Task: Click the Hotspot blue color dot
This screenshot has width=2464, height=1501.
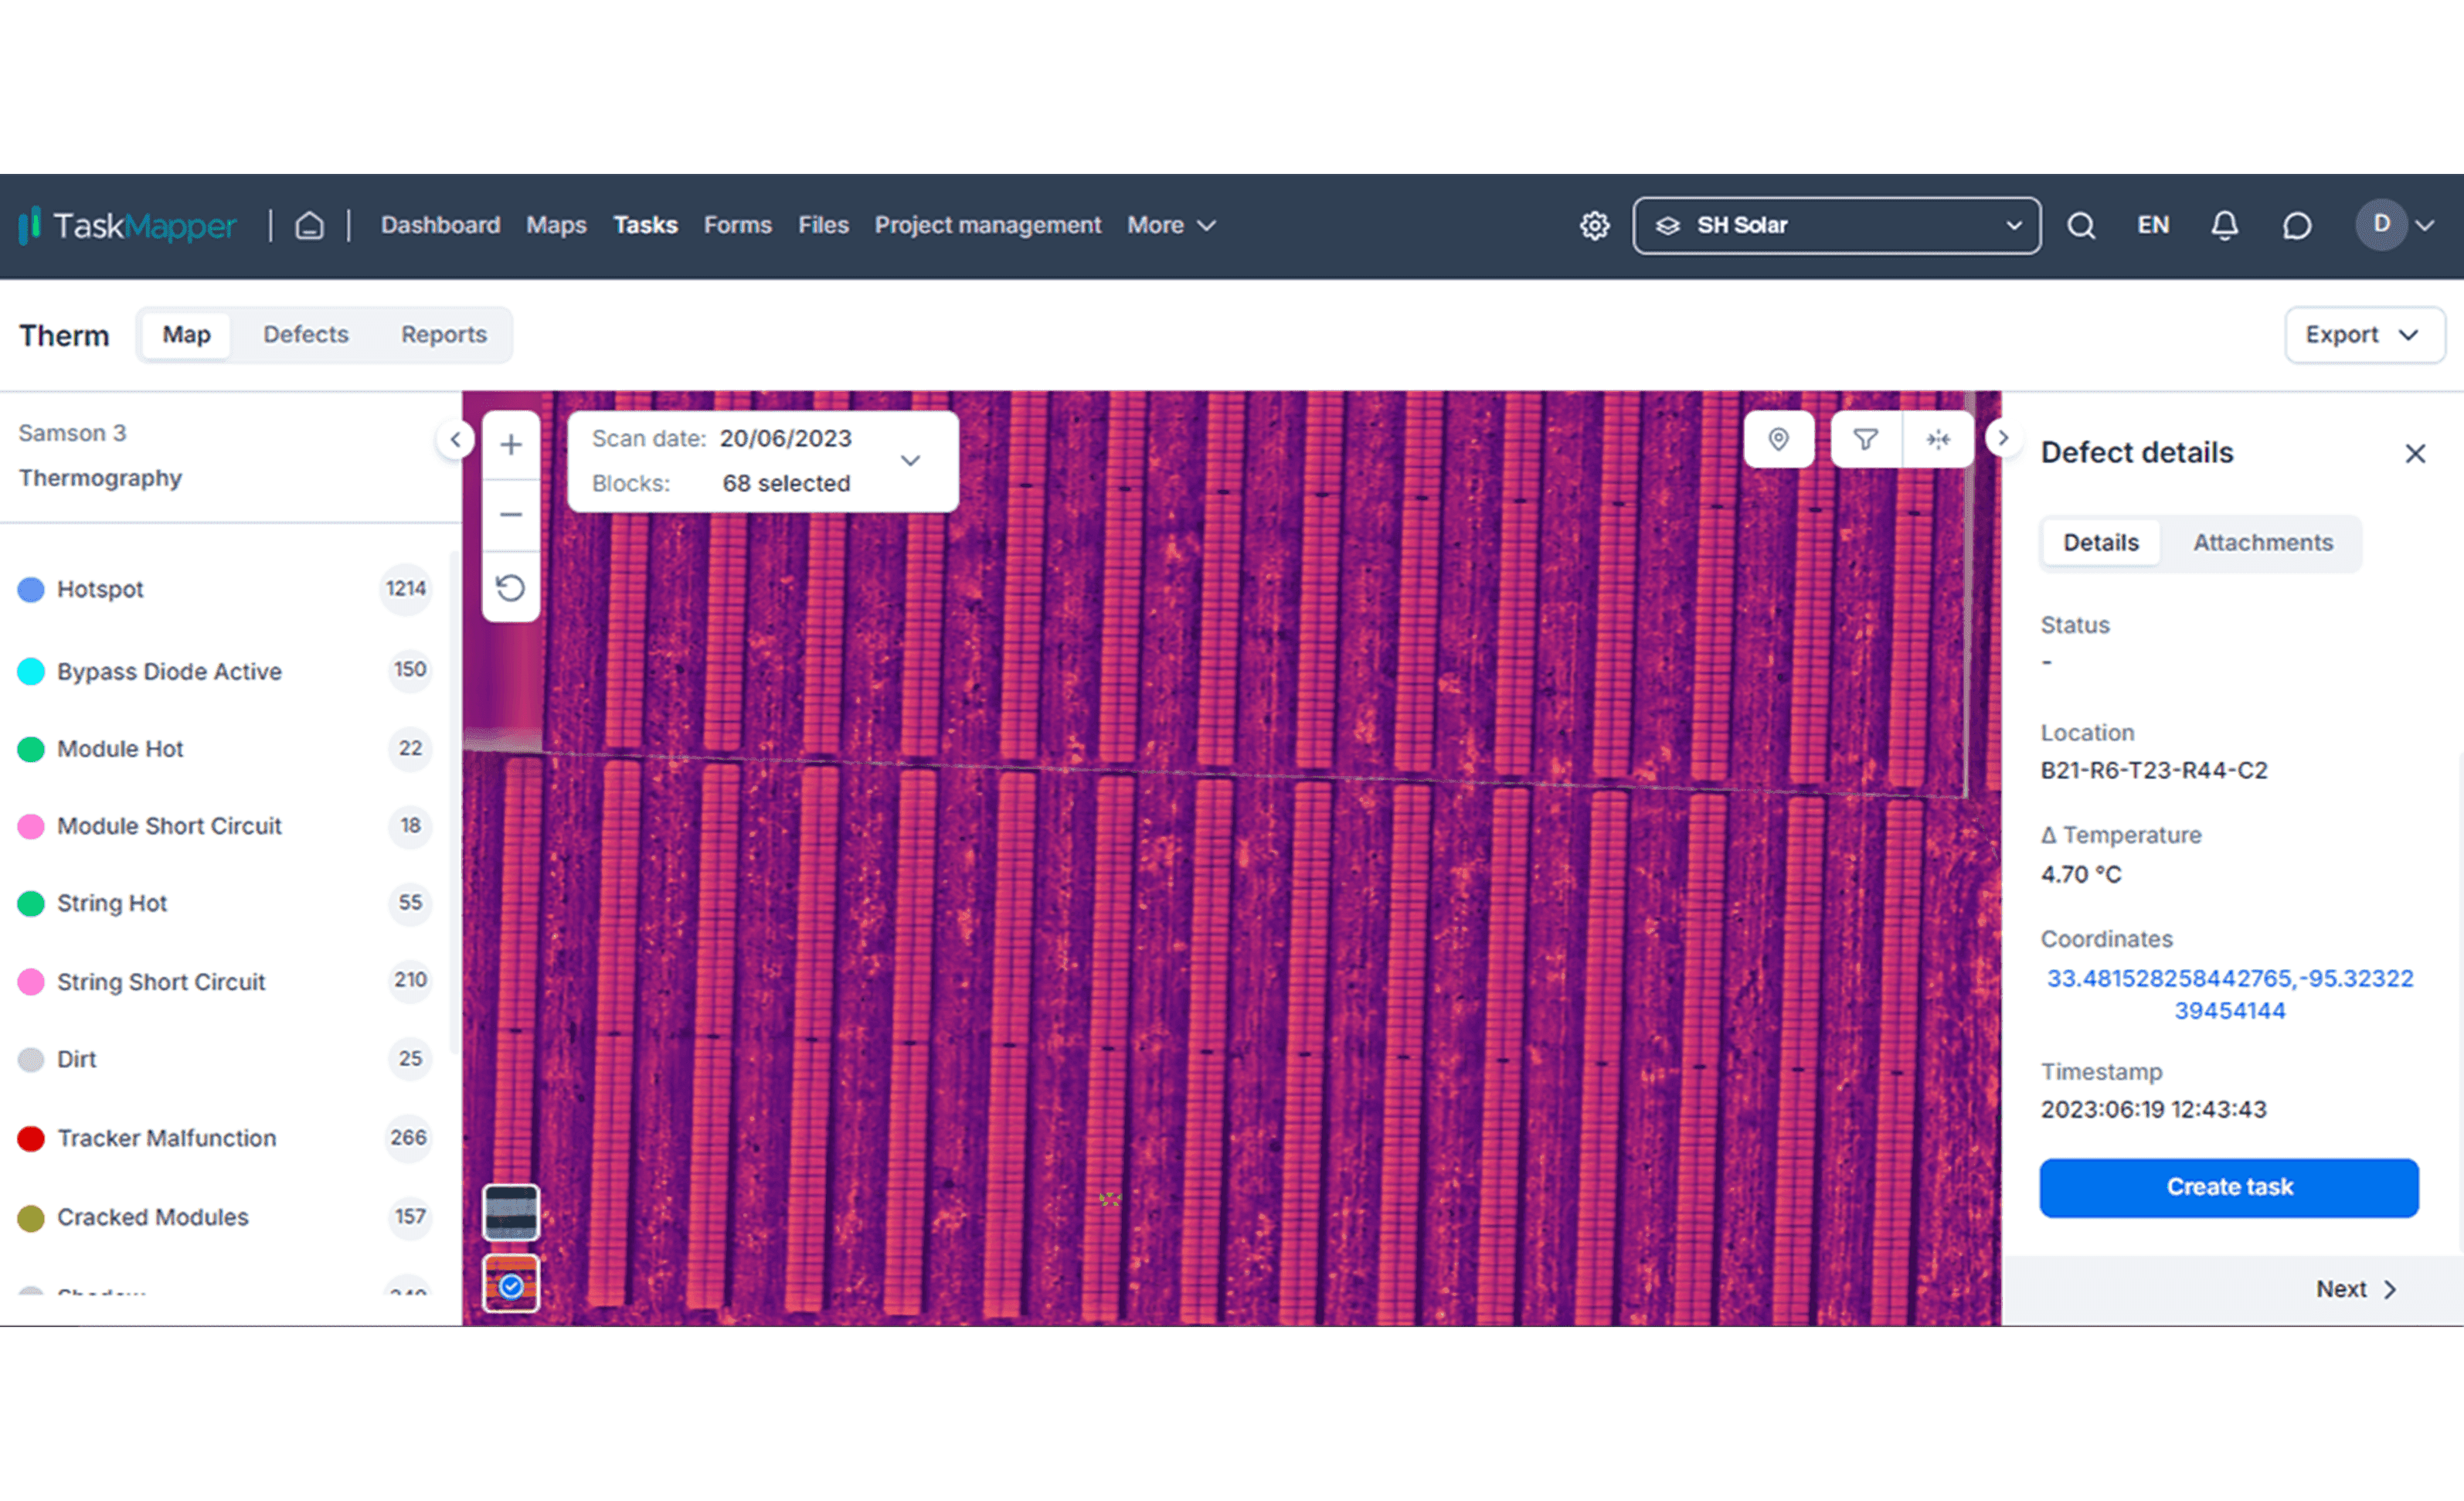Action: [31, 590]
